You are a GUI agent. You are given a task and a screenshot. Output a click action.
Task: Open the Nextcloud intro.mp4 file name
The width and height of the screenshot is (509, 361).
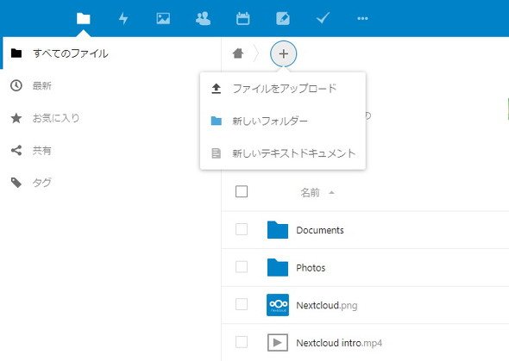tap(339, 343)
